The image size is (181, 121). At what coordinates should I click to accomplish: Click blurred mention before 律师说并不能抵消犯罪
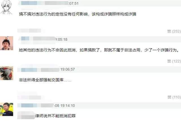coord(26,115)
